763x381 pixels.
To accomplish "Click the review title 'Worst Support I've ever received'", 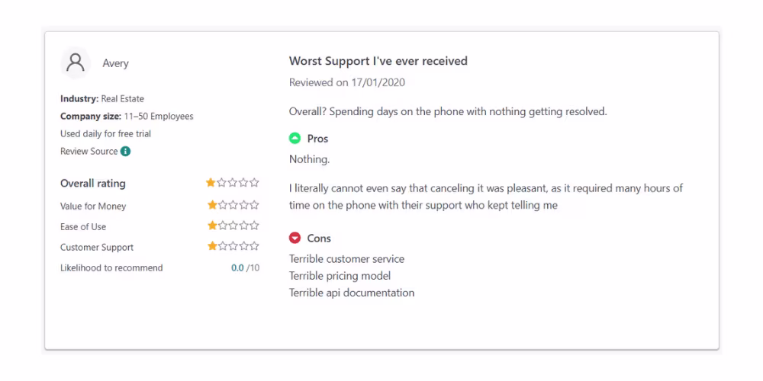I will pos(378,61).
